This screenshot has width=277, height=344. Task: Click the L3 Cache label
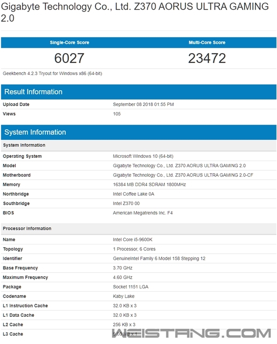coord(13,334)
